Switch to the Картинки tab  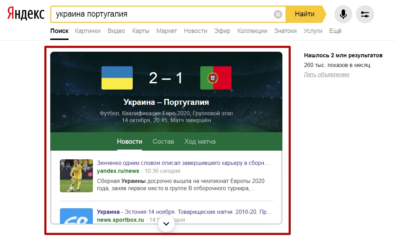[88, 31]
